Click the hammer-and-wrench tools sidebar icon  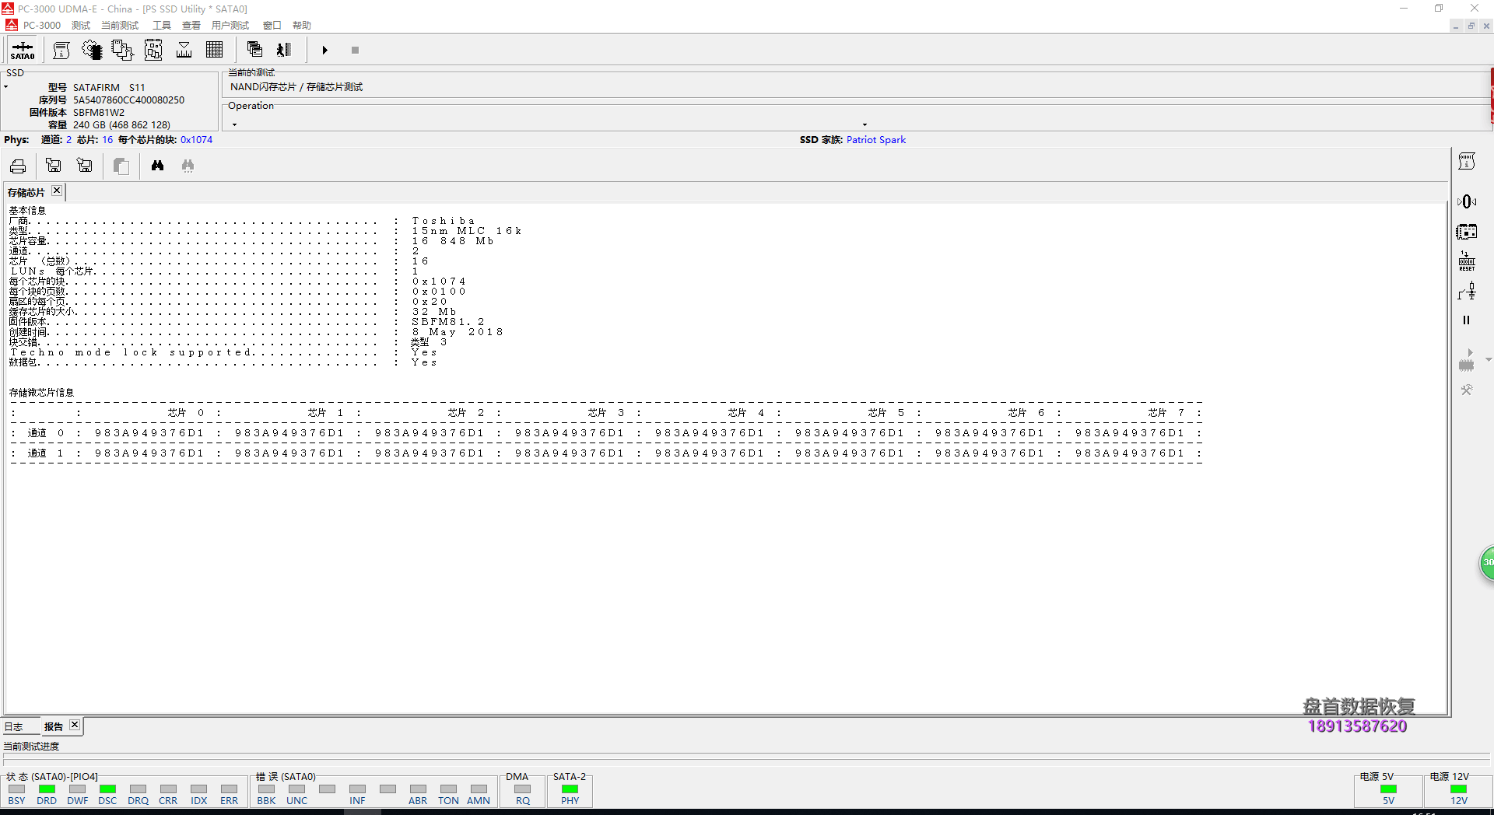point(1467,390)
